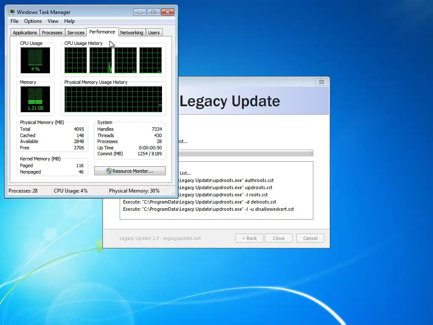The width and height of the screenshot is (433, 325).
Task: Select the Performance tab
Action: pos(102,32)
